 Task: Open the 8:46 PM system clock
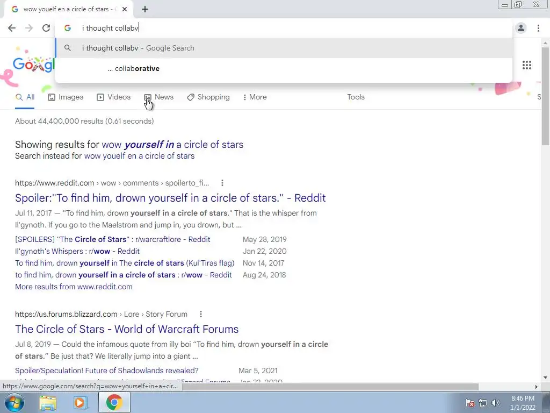(x=523, y=403)
